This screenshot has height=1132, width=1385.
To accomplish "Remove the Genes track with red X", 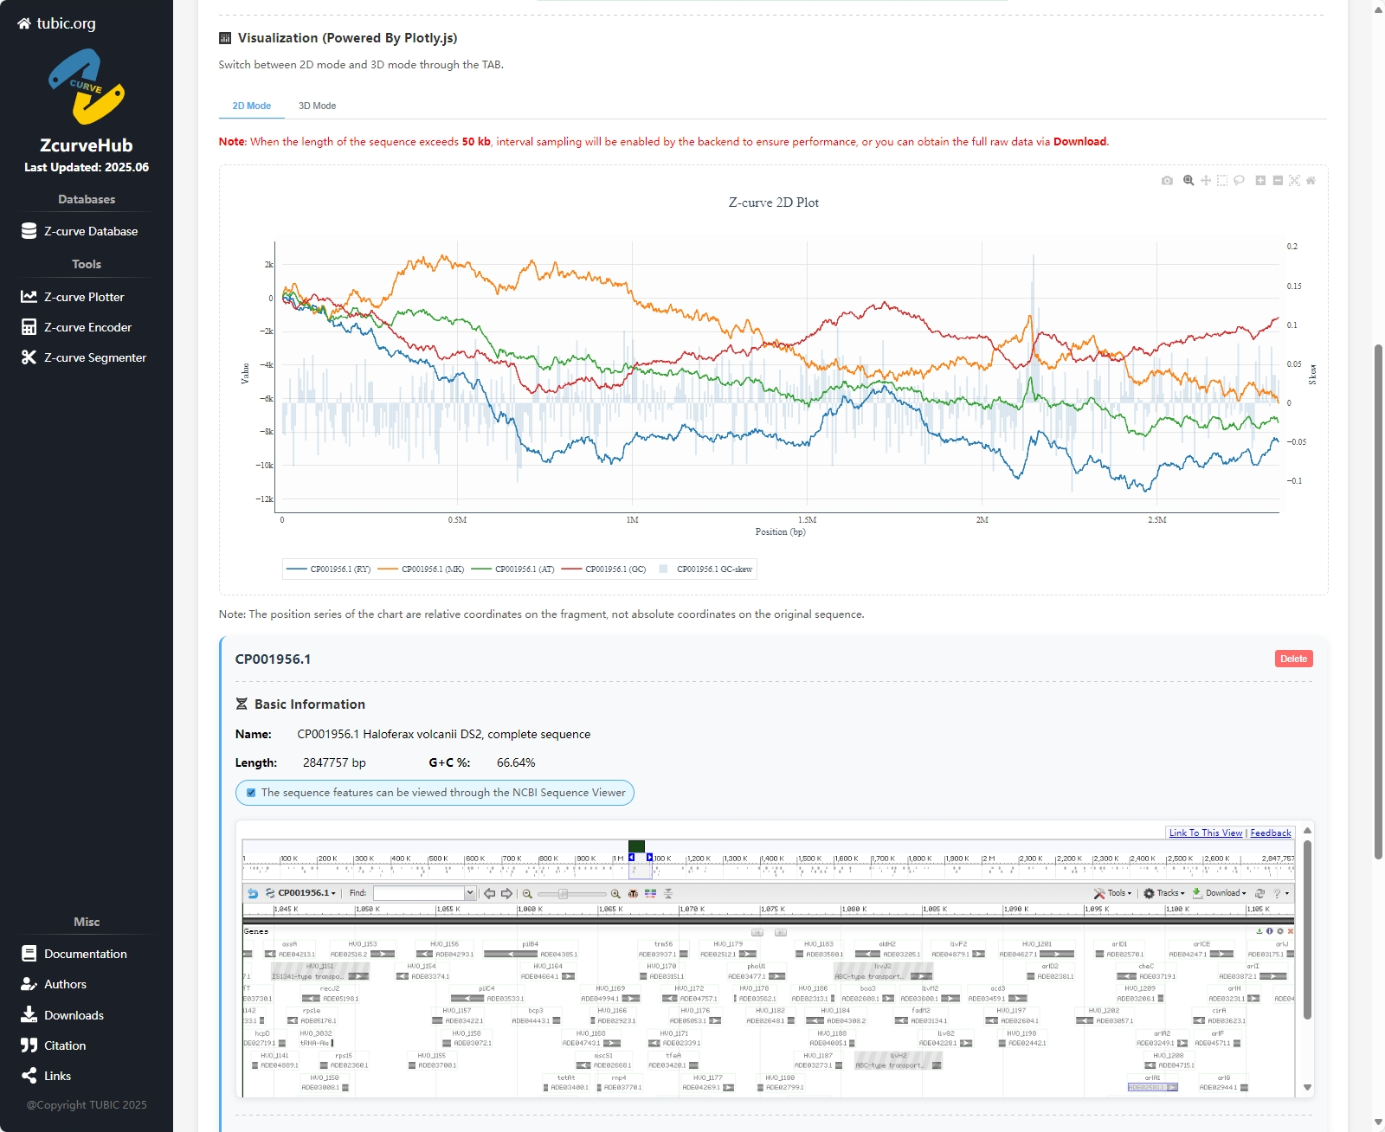I will [1291, 931].
